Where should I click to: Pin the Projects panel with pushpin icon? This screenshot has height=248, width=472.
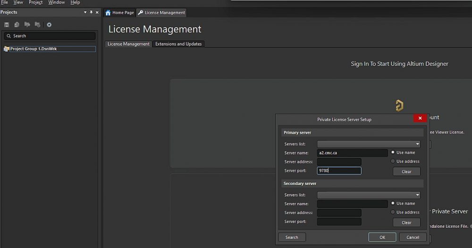coord(91,12)
